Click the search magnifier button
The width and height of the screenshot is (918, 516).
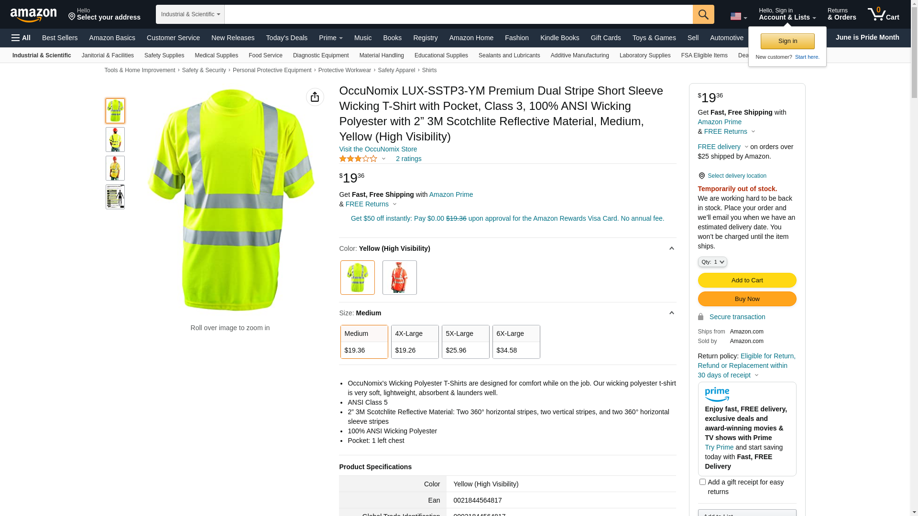pos(703,14)
